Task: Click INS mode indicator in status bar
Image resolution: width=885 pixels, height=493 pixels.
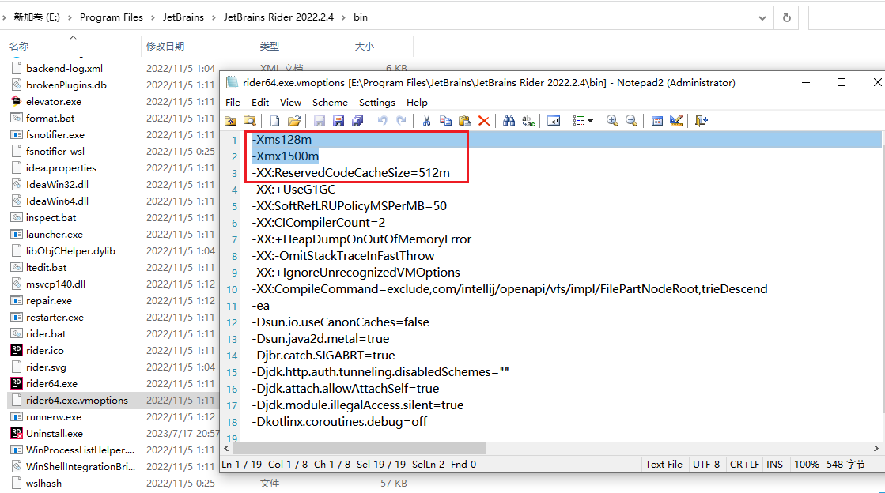Action: coord(774,465)
